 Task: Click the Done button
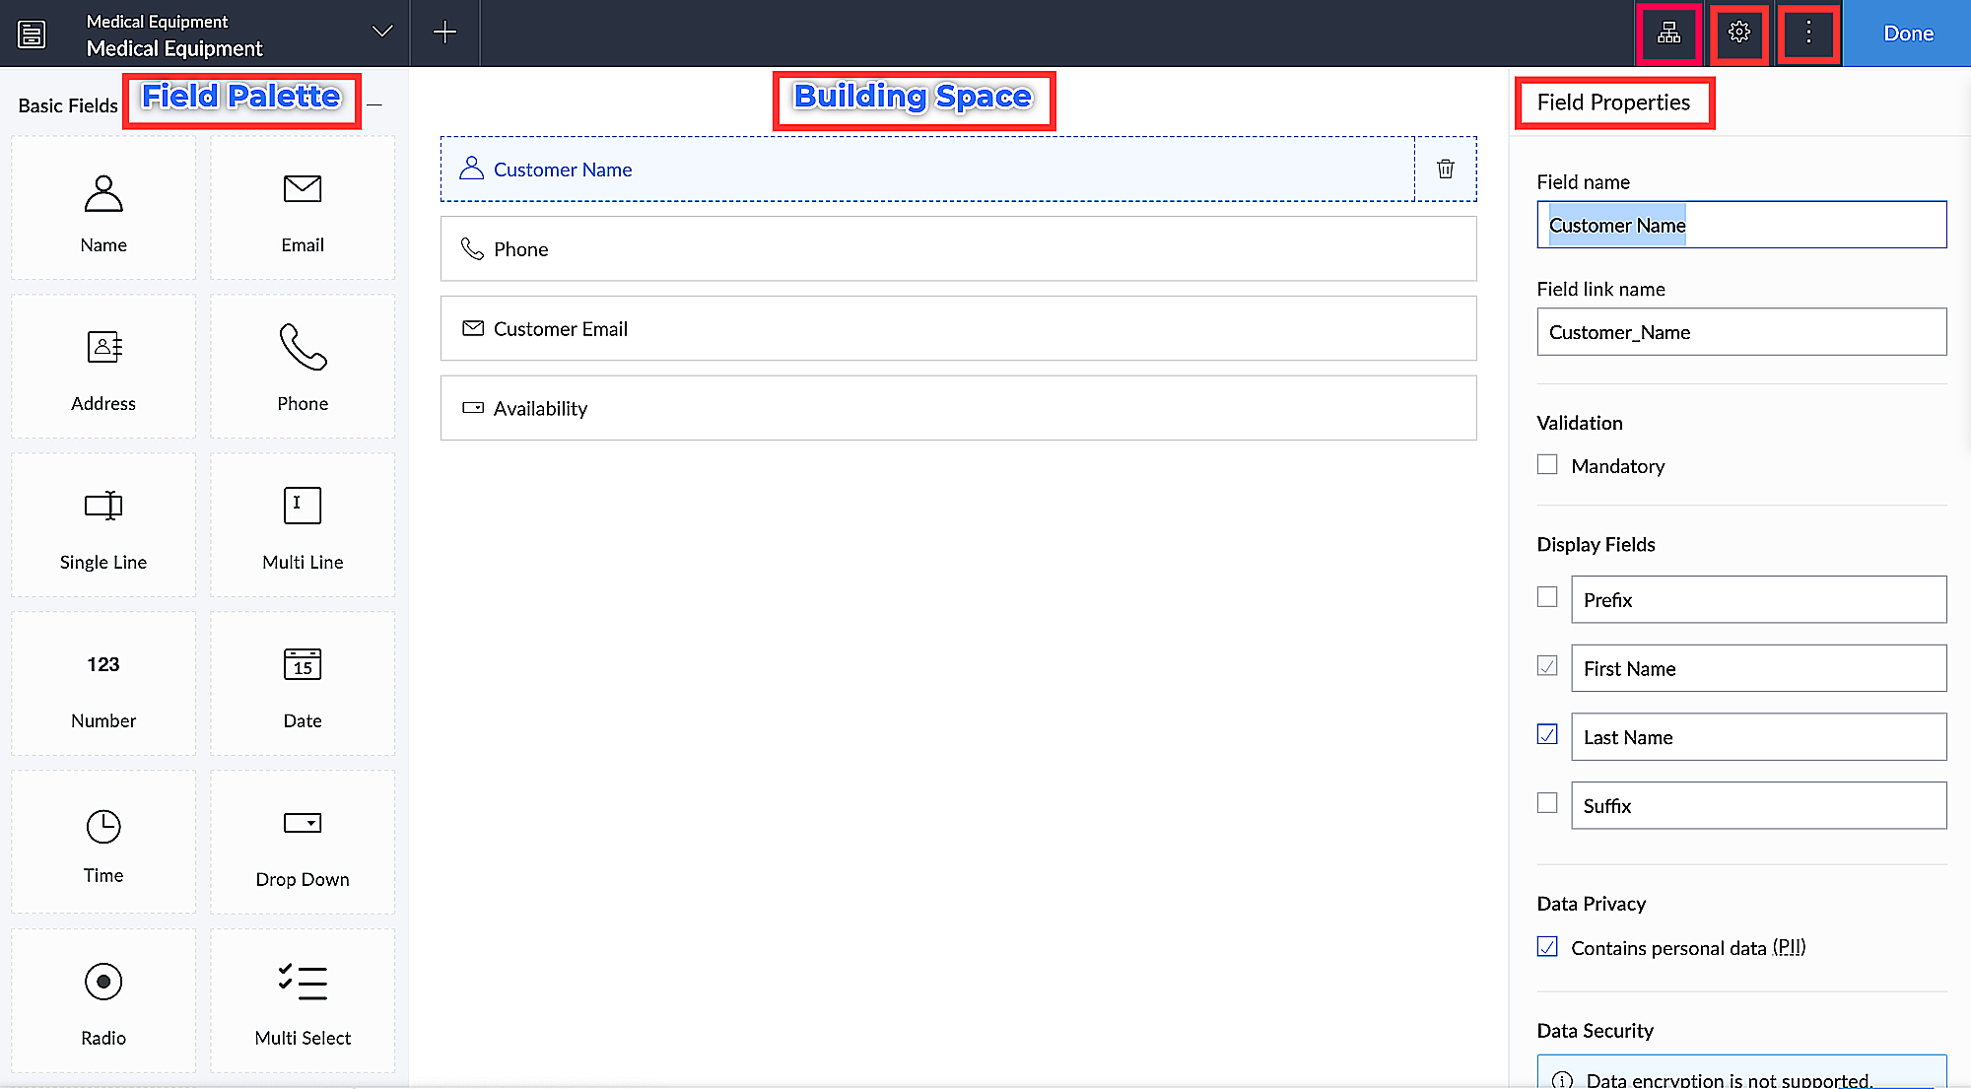coord(1907,34)
